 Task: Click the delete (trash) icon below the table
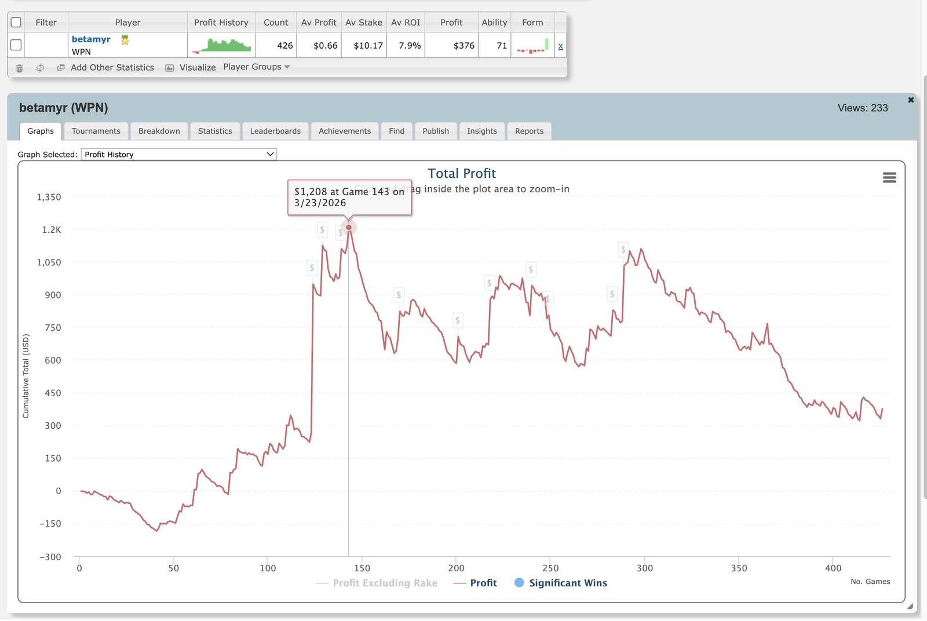coord(19,68)
